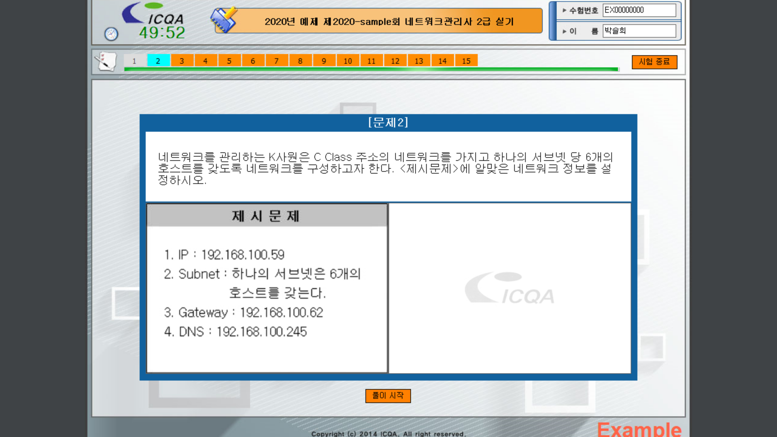777x437 pixels.
Task: Click the green exam progress bar
Action: pos(371,70)
